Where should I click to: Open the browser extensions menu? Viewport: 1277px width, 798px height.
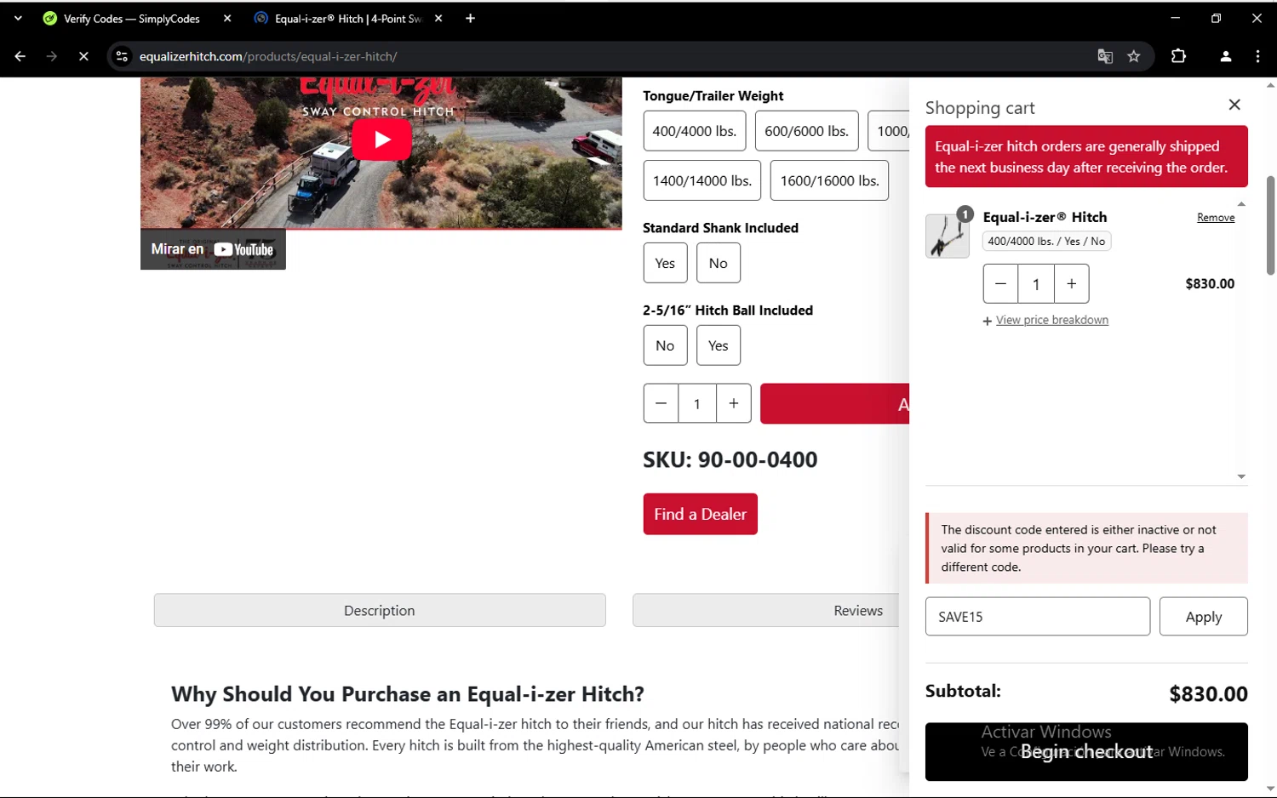pos(1178,56)
